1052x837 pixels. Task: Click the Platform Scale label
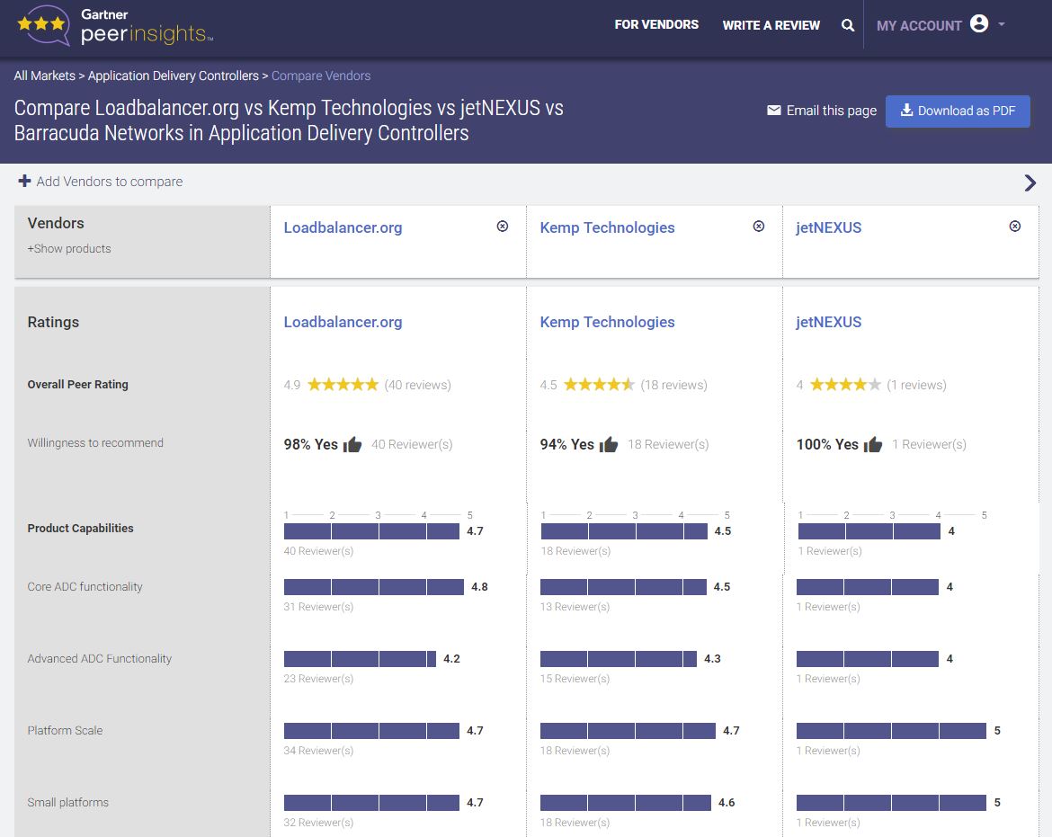click(65, 730)
